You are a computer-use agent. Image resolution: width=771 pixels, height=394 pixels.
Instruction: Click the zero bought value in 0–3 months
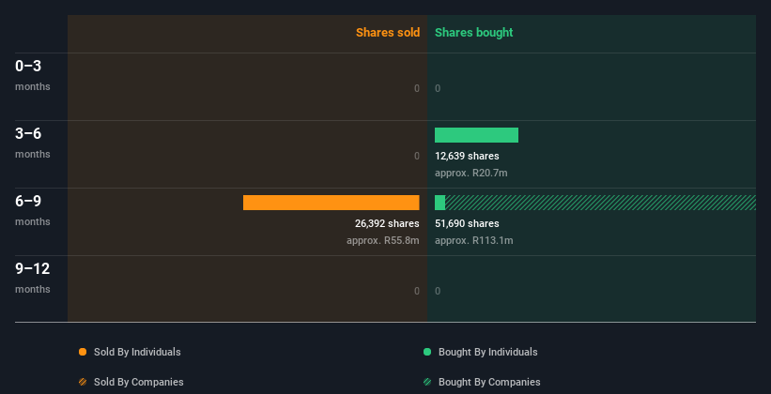pos(438,88)
